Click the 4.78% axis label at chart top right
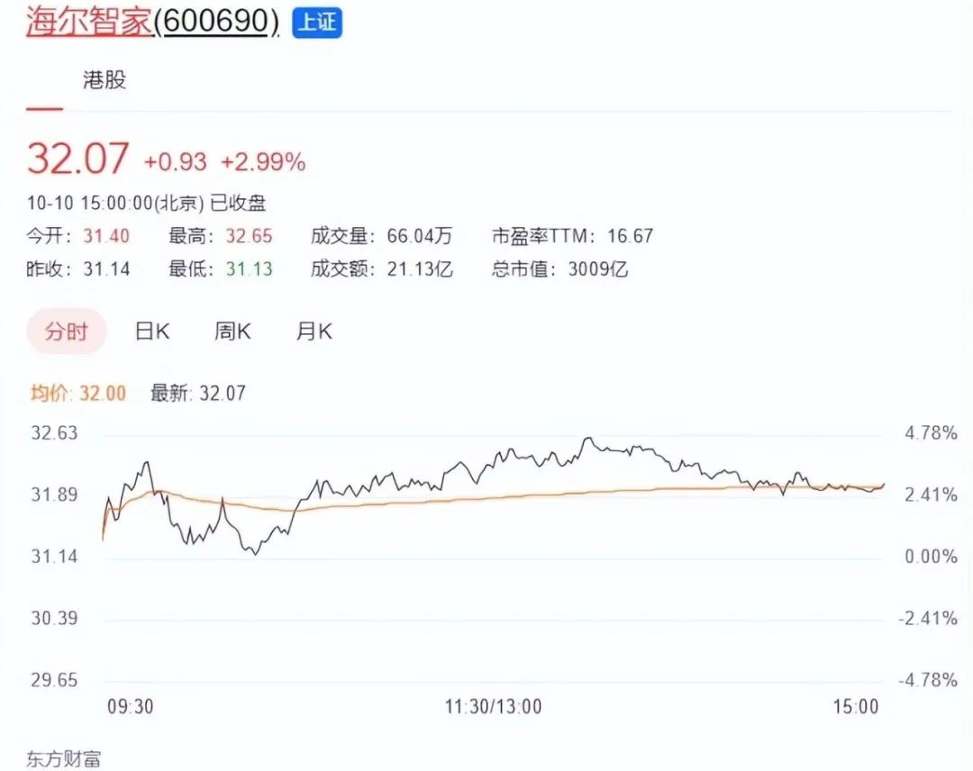Image resolution: width=973 pixels, height=771 pixels. (931, 432)
